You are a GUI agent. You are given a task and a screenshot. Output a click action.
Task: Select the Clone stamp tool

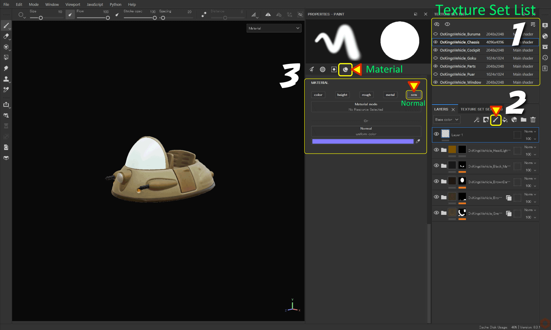[6, 79]
